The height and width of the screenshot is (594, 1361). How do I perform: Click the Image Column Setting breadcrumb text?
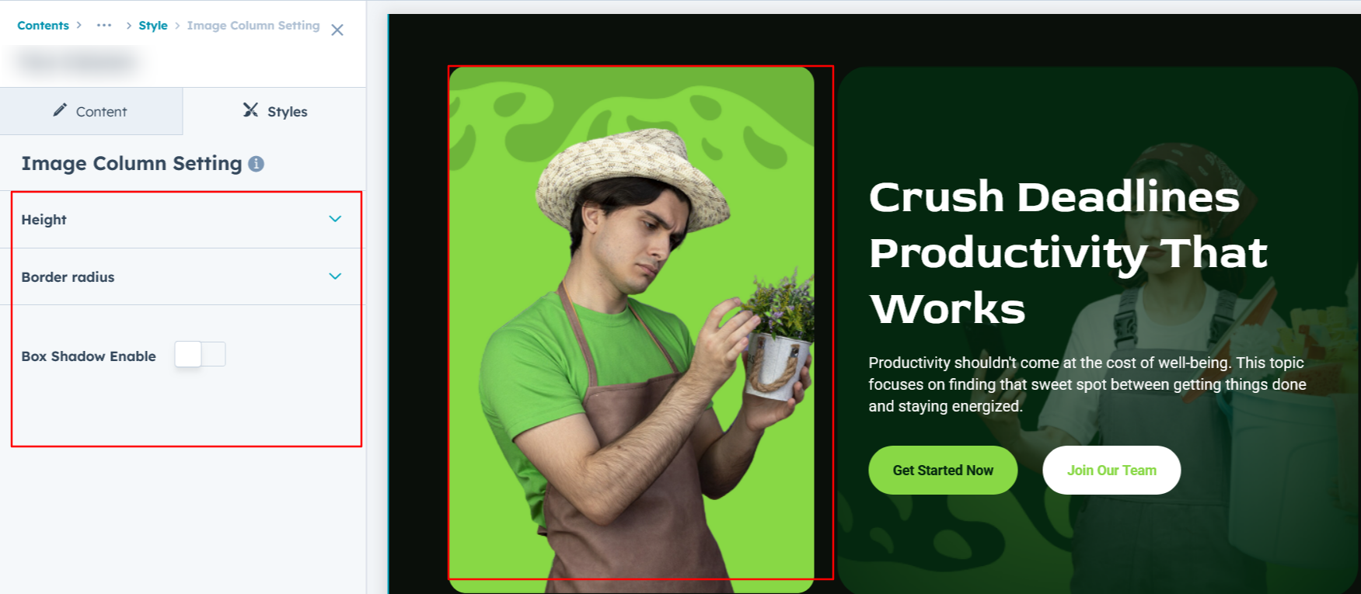pyautogui.click(x=253, y=26)
